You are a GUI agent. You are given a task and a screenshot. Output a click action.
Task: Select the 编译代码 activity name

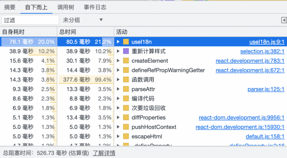[143, 98]
